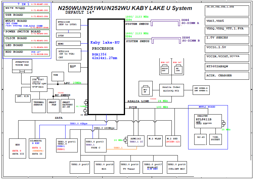Click the VCCIN,VCCGT,VCCSA power box
The image size is (254, 180).
[227, 58]
